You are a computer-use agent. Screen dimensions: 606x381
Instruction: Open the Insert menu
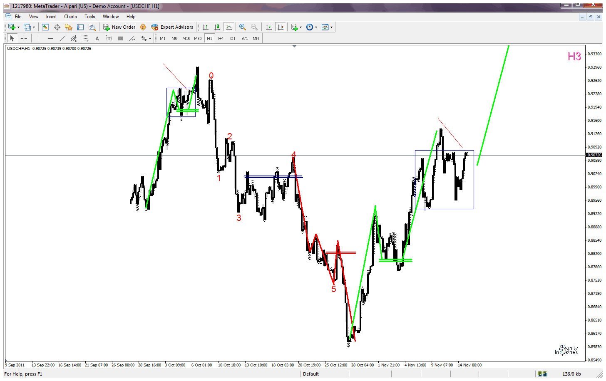pos(51,17)
